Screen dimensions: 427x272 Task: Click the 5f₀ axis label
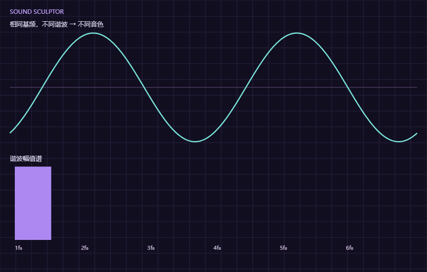283,248
